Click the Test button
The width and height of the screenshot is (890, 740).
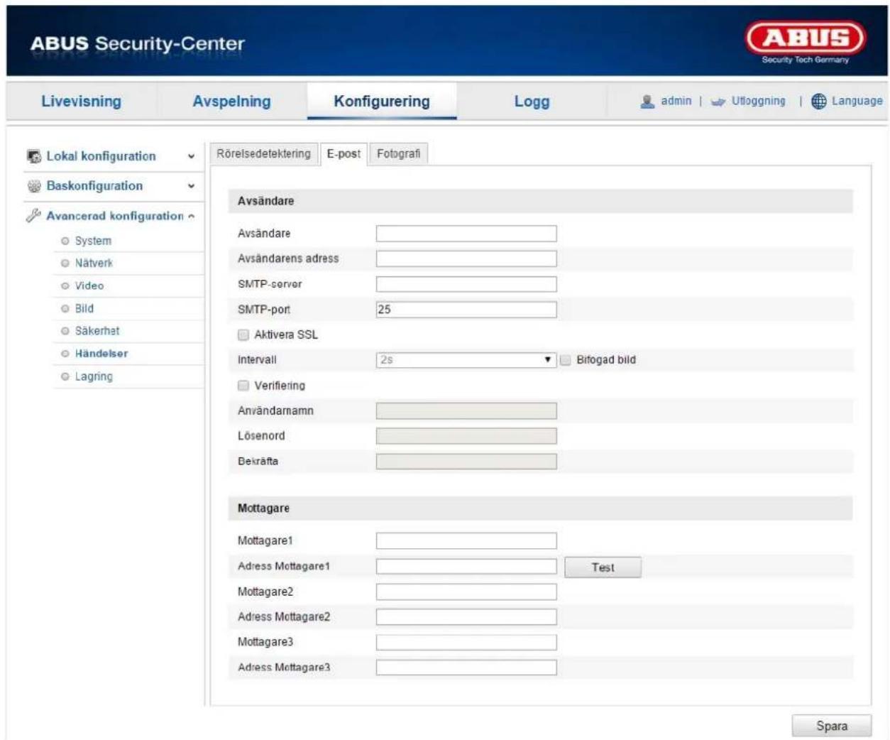(603, 567)
